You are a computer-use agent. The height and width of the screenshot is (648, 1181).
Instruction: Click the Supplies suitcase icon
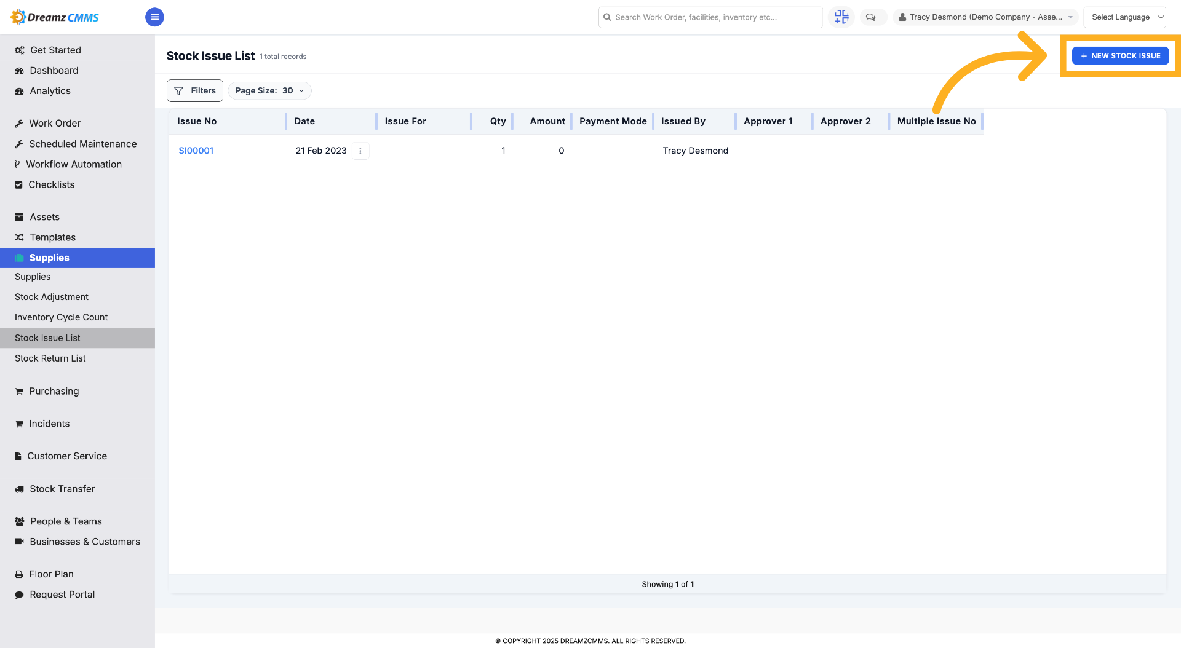[x=19, y=258]
